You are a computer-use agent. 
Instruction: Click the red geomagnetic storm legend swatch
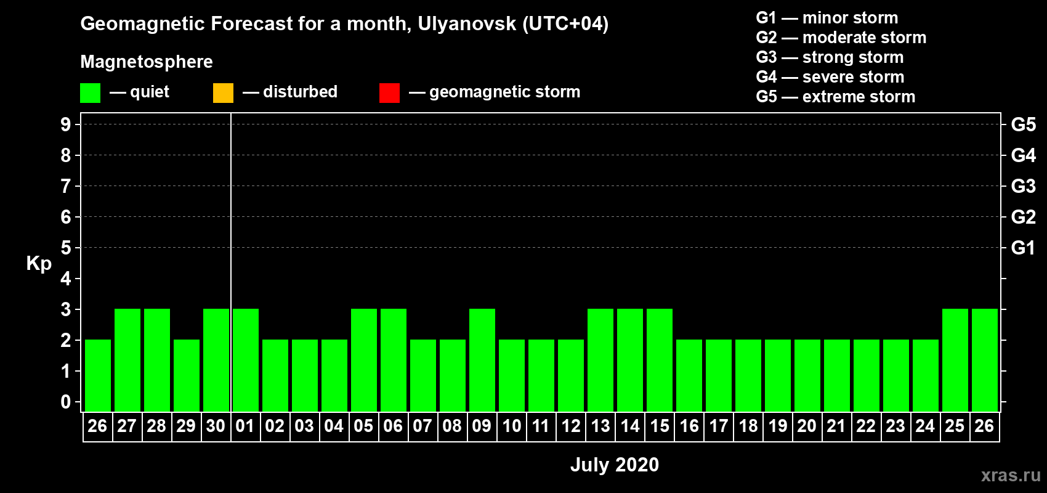(x=389, y=93)
